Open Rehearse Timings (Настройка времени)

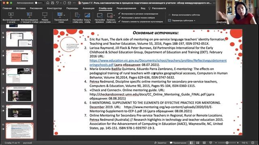100,18
